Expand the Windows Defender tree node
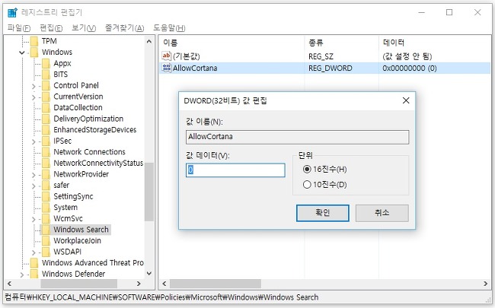Screen dimensions: 495x308 tap(22, 275)
